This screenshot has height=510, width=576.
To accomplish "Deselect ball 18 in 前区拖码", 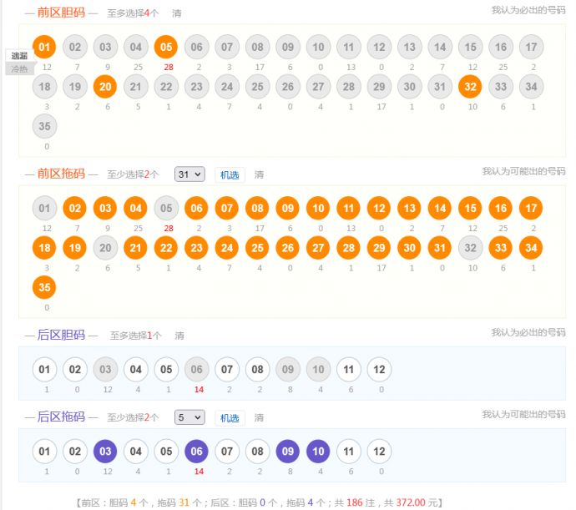I will (44, 248).
